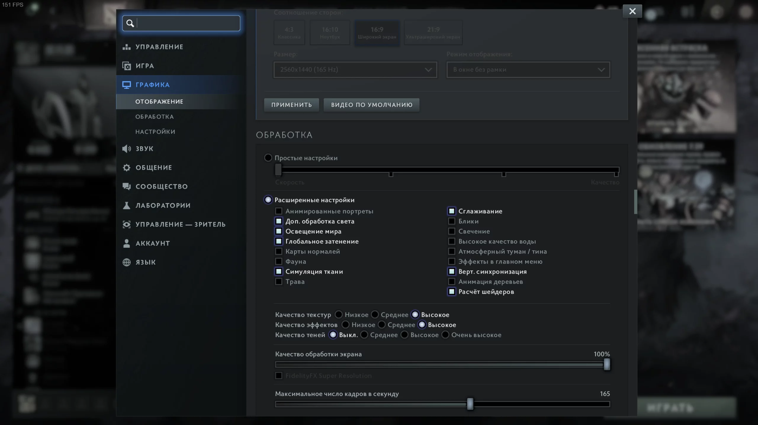Expand the В окне без рамки dropdown
The width and height of the screenshot is (758, 425).
[x=528, y=70]
